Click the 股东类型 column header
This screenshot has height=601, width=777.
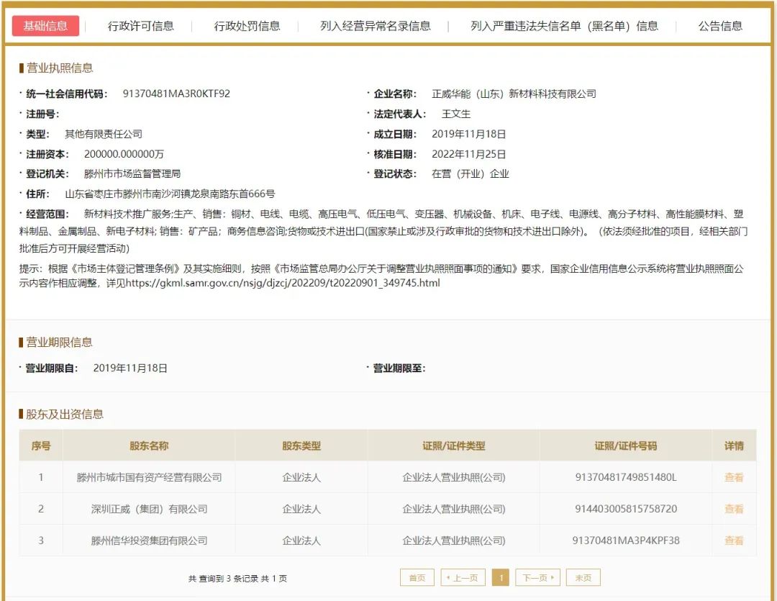(x=301, y=446)
